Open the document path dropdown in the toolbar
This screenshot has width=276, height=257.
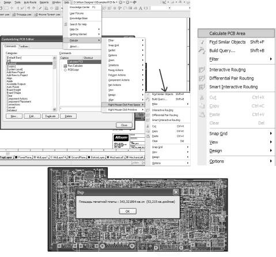pyautogui.click(x=116, y=2)
